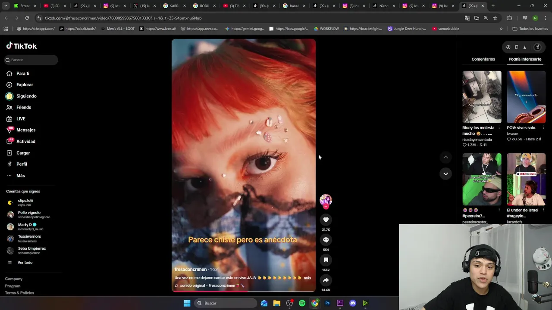Viewport: 552px width, 310px height.
Task: Expand the caption with the más link
Action: [307, 278]
